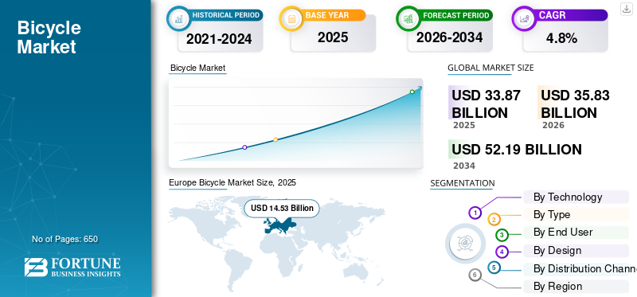Click the segmentation circular diagram icon
Screen dimensions: 637x297
pos(465,244)
